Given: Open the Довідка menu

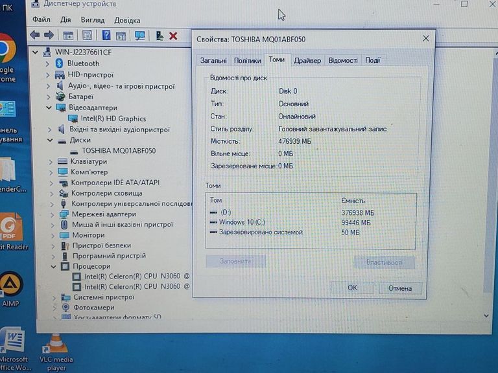Looking at the screenshot, I should 127,21.
